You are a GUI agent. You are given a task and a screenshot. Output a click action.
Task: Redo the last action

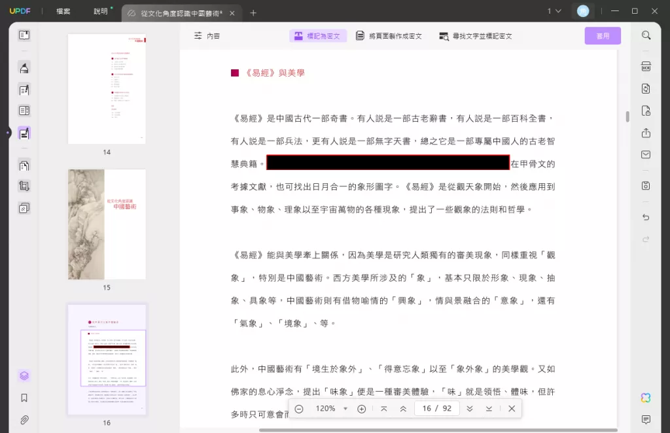coord(646,239)
